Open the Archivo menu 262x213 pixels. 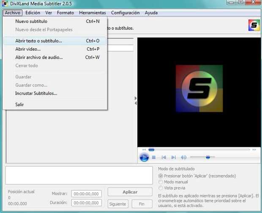(12, 13)
